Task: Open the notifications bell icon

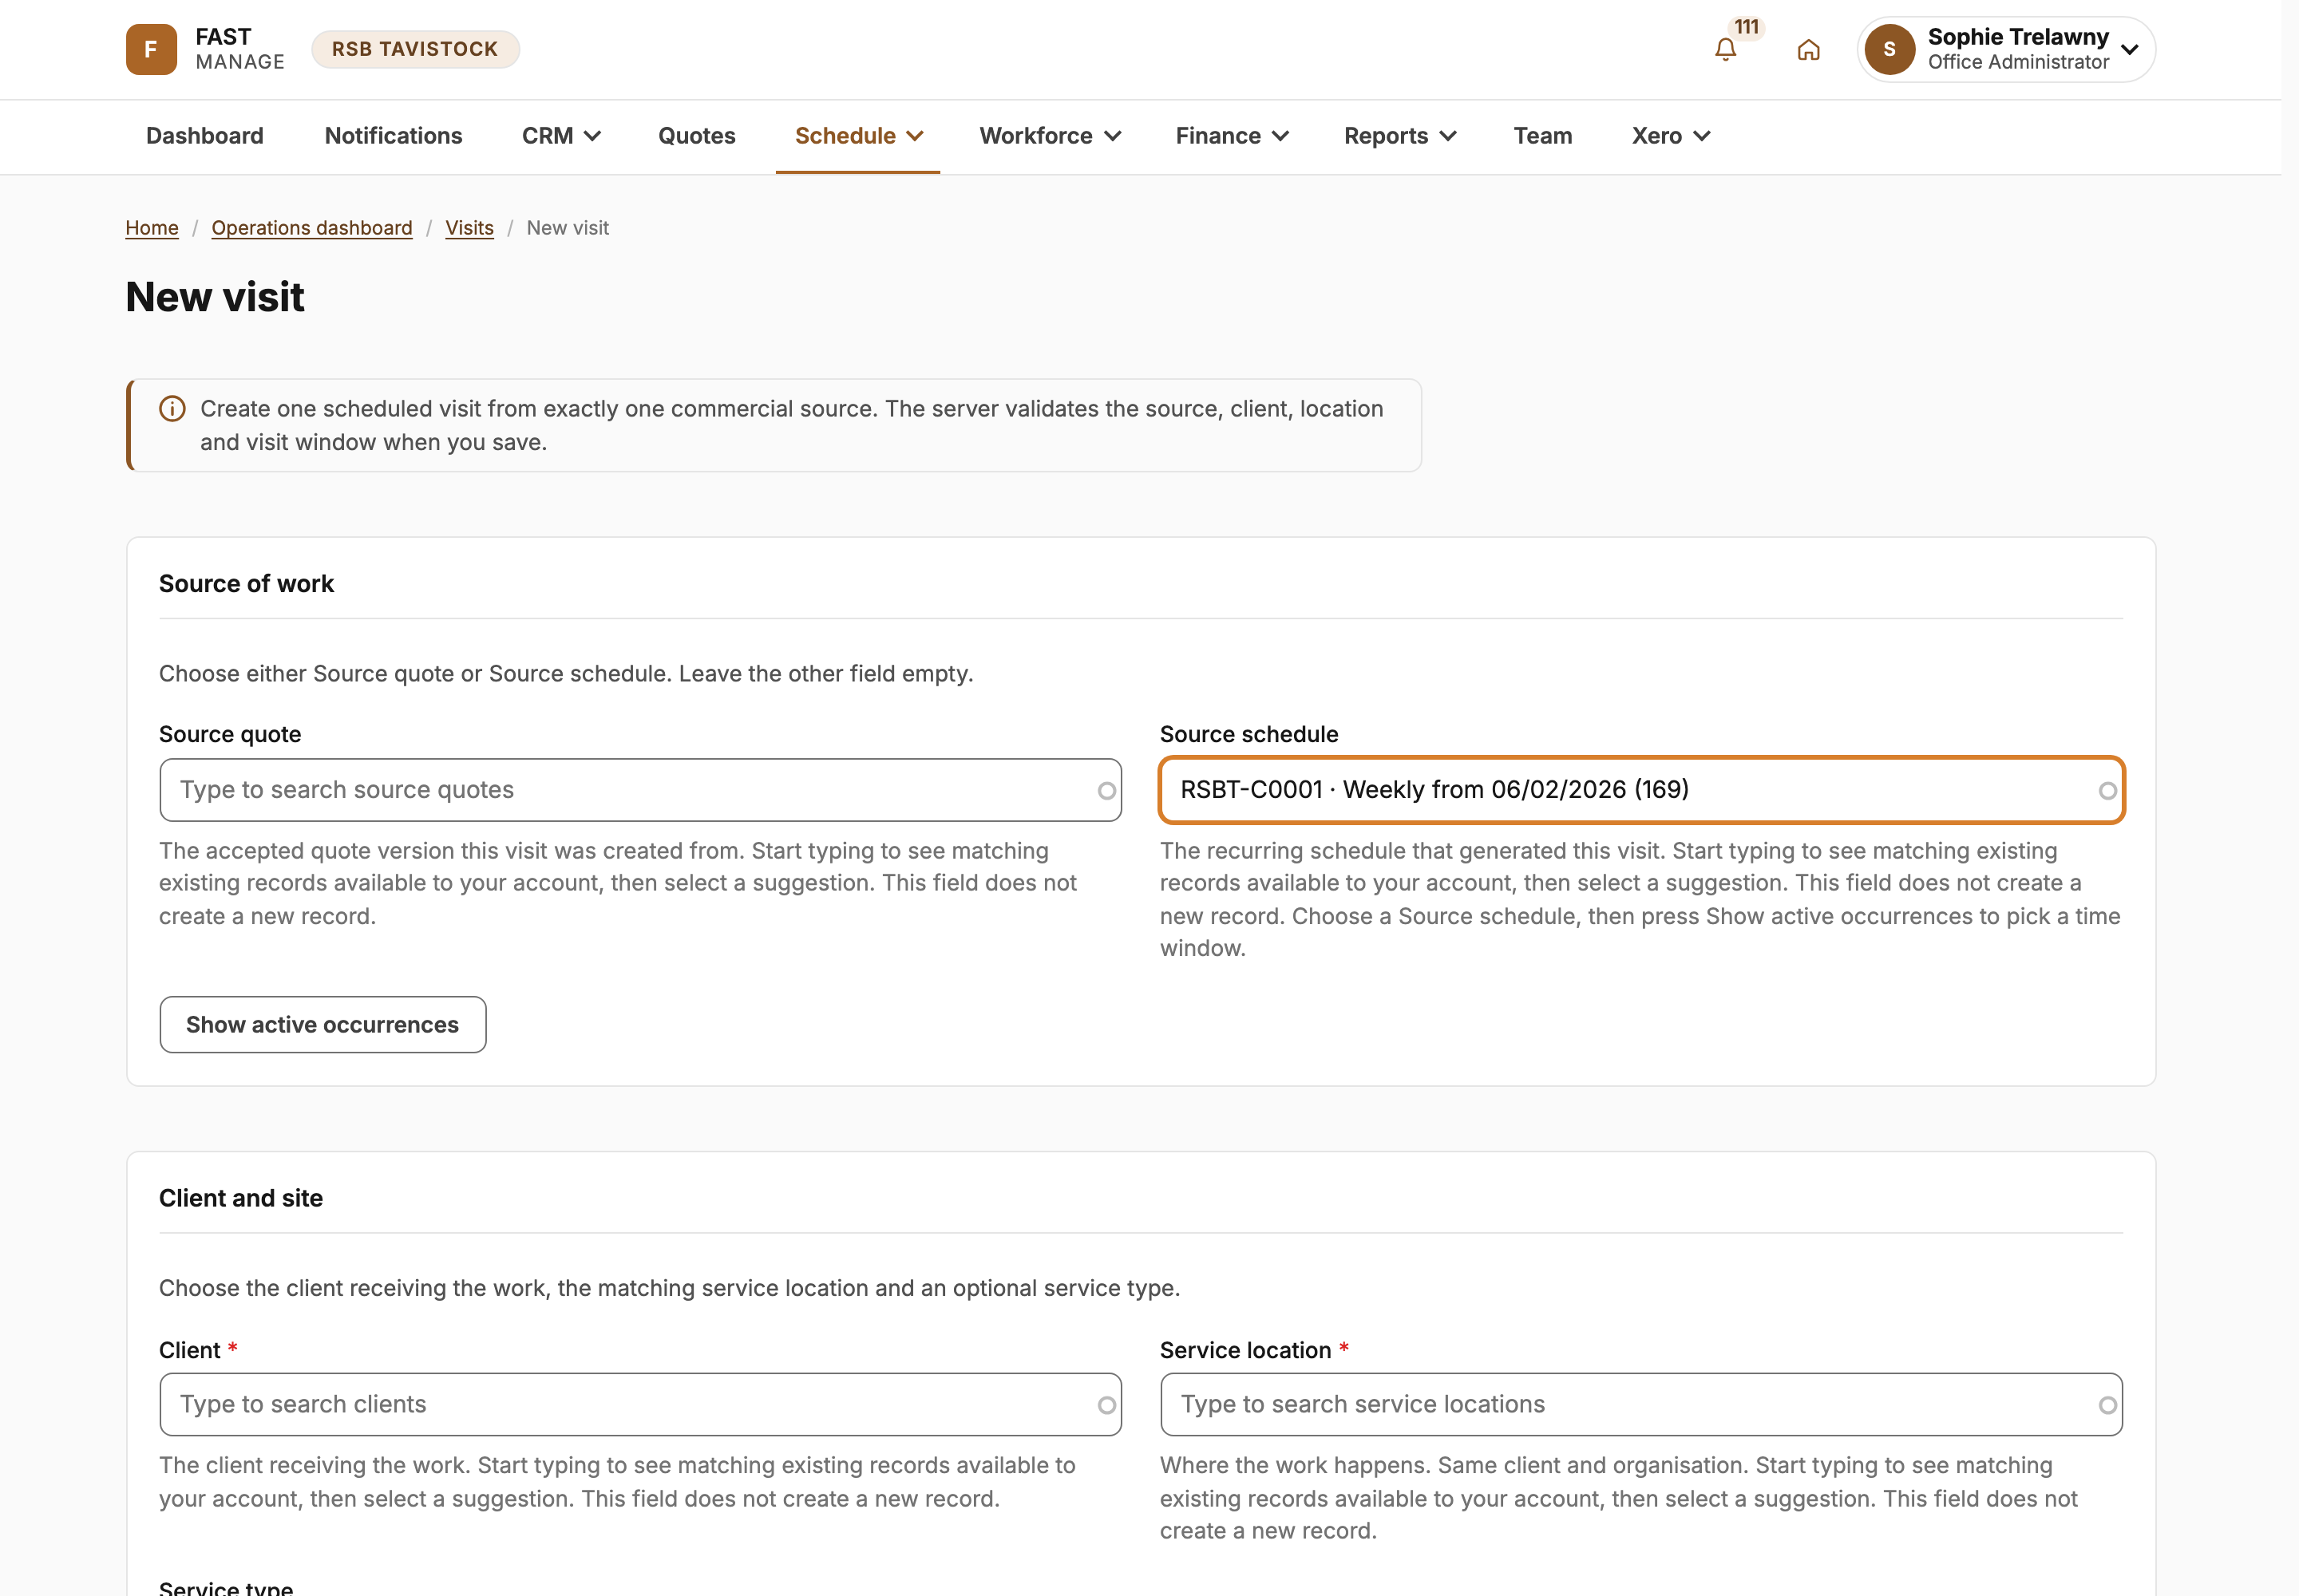Action: click(1725, 49)
